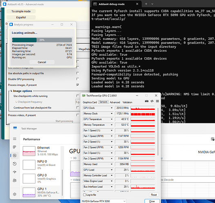Open the GPU-Z hamburger menu icon
The image size is (215, 203).
click(157, 101)
